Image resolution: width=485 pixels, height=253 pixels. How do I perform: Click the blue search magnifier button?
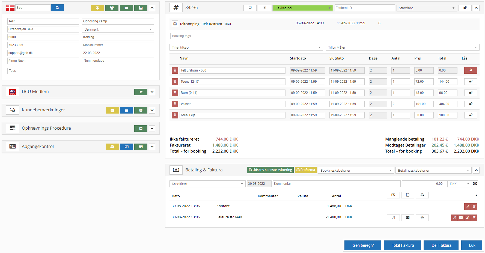[57, 8]
